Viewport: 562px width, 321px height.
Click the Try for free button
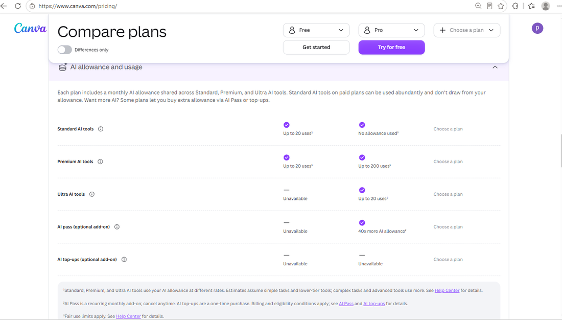point(391,48)
